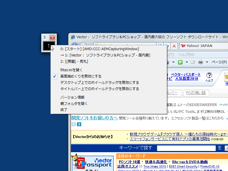Expand the dropdown arrow beside feed icon
This screenshot has height=171, width=228.
tap(187, 62)
